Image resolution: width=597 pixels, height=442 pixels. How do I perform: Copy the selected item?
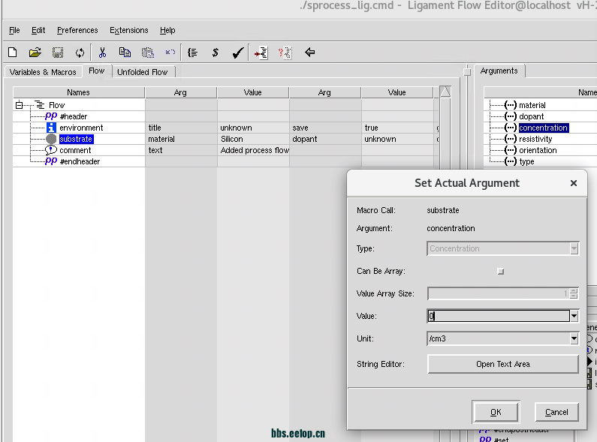pos(125,52)
